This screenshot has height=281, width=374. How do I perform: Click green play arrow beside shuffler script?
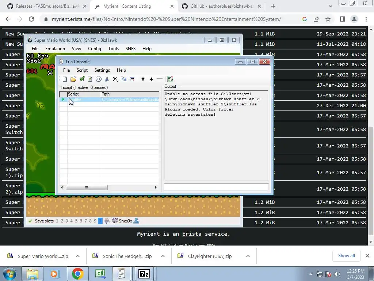[63, 100]
